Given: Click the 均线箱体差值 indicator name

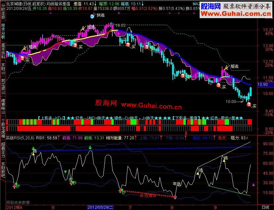Looking at the screenshot, I should [x=59, y=4].
